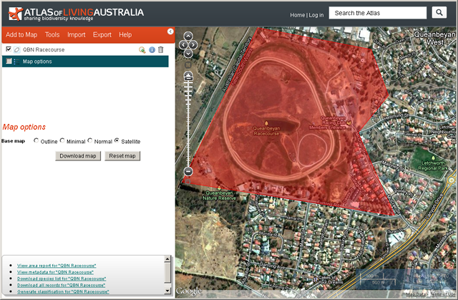The width and height of the screenshot is (458, 300).
Task: Open the Add to Map menu
Action: pos(21,35)
